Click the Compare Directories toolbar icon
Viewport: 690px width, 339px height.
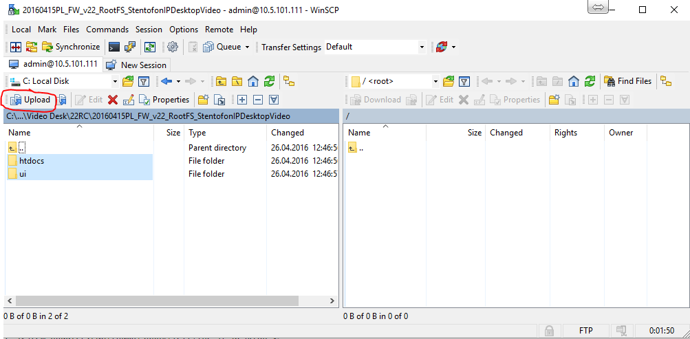click(17, 47)
